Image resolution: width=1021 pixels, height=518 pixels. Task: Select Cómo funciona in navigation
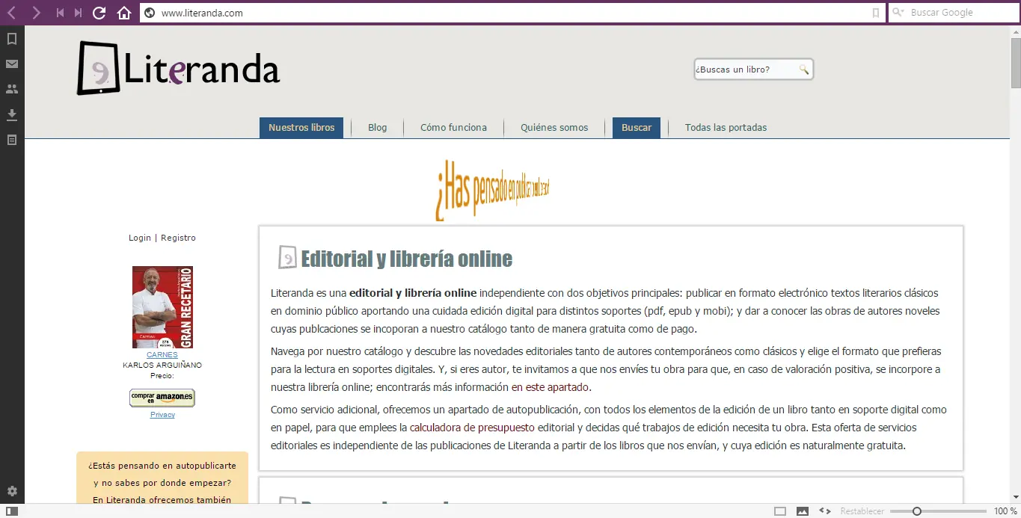453,128
